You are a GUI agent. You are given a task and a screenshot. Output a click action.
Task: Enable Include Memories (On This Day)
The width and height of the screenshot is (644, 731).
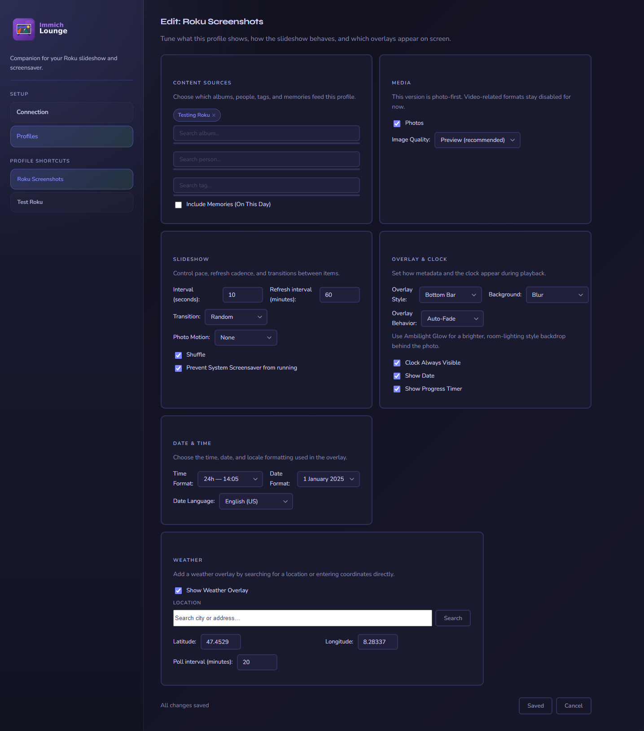pos(179,205)
